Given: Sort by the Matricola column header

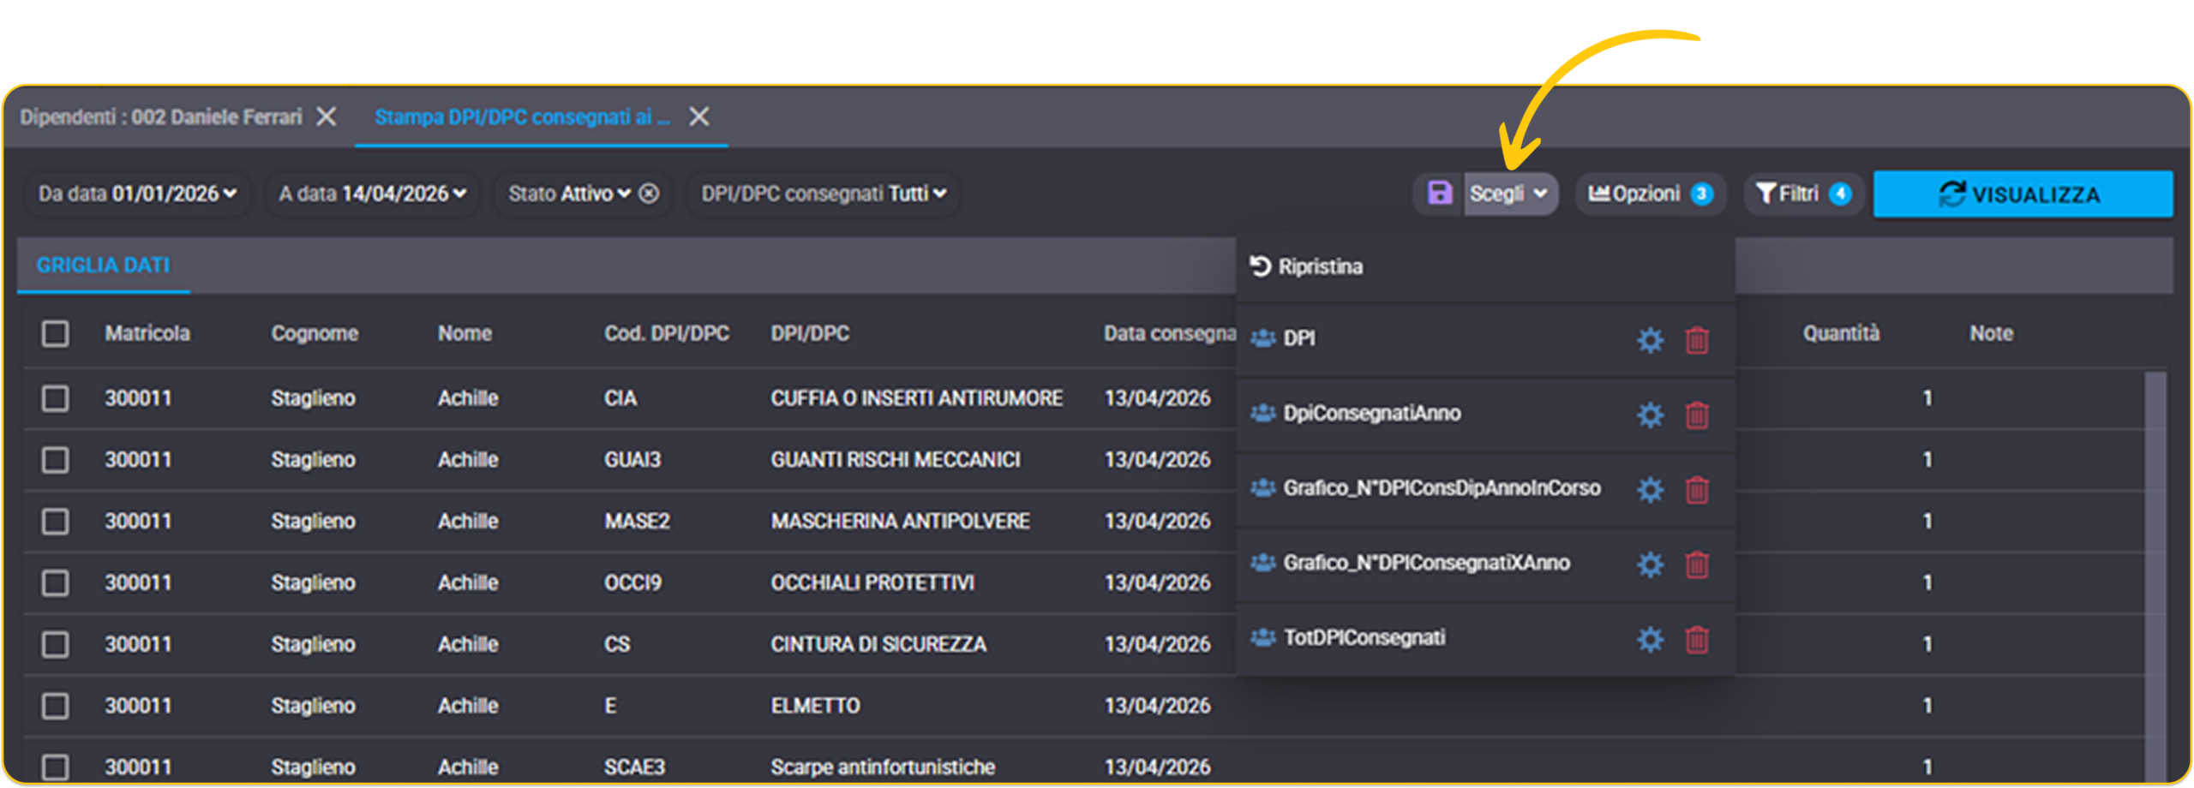Looking at the screenshot, I should point(147,333).
